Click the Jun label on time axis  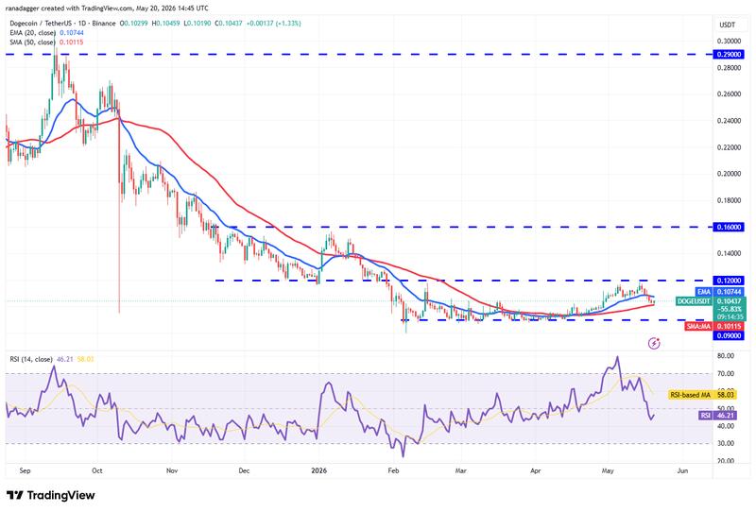(682, 470)
